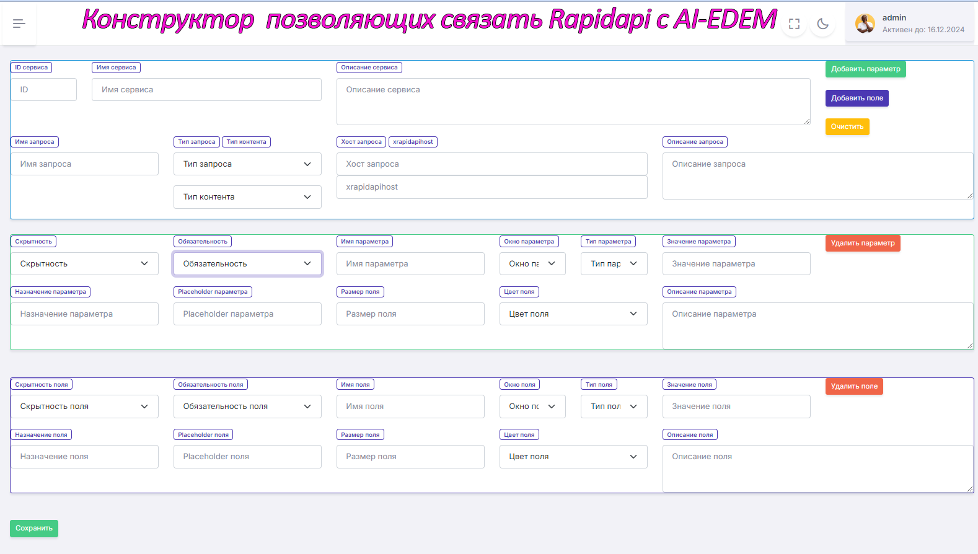Focus the Описание параметра textarea
This screenshot has width=978, height=554.
click(817, 326)
